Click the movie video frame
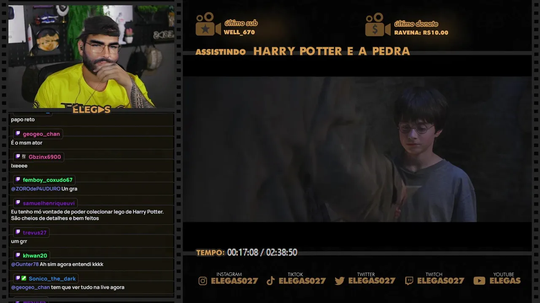The width and height of the screenshot is (540, 303). (357, 149)
